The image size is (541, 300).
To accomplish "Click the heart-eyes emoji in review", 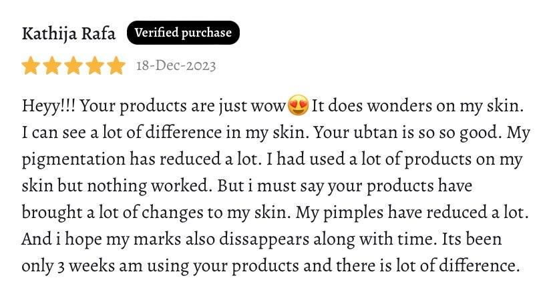I will (298, 105).
